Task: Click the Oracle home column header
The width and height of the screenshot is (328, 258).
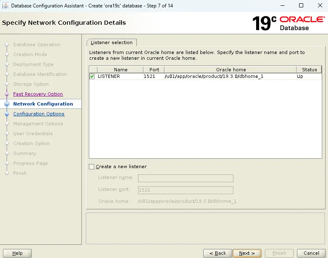Action: click(231, 70)
